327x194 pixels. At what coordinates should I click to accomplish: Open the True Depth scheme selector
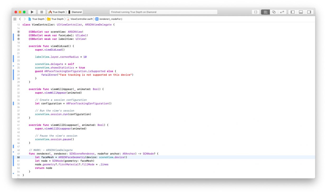click(57, 12)
